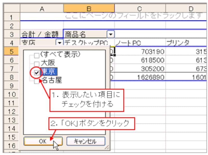The width and height of the screenshot is (208, 155).
Task: Click the 1626890 total cell
Action: (140, 77)
